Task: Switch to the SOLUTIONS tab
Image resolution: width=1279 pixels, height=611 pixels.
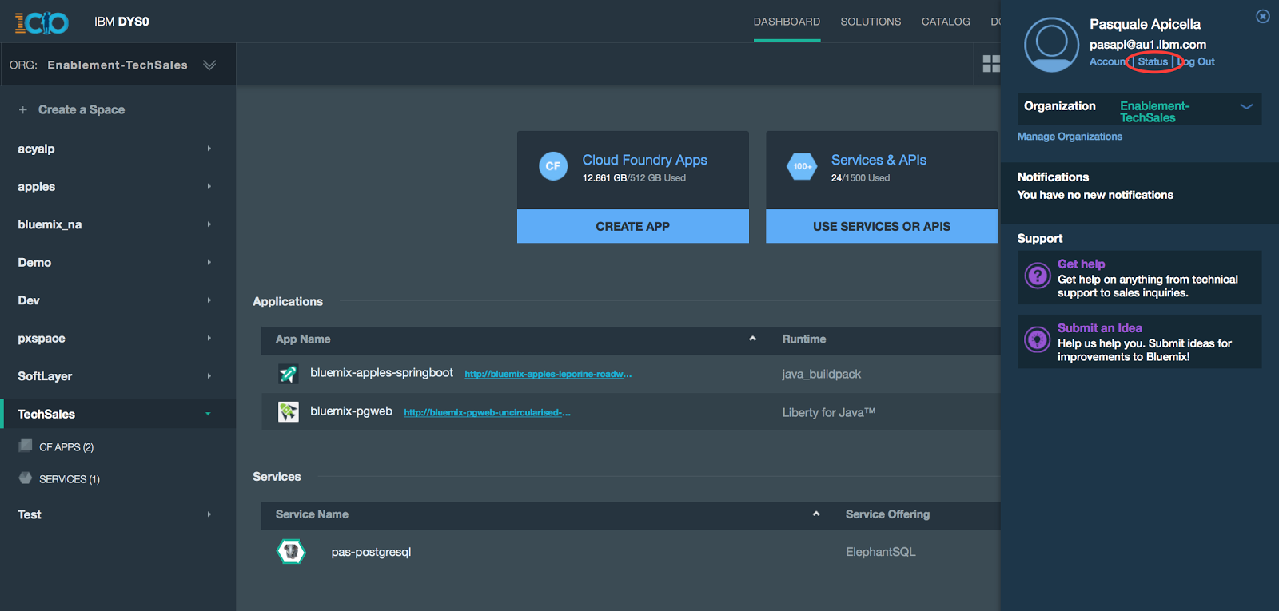Action: (x=871, y=22)
